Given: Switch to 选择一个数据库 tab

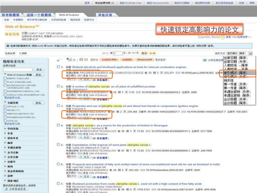Looking at the screenshot, I should point(39,15).
